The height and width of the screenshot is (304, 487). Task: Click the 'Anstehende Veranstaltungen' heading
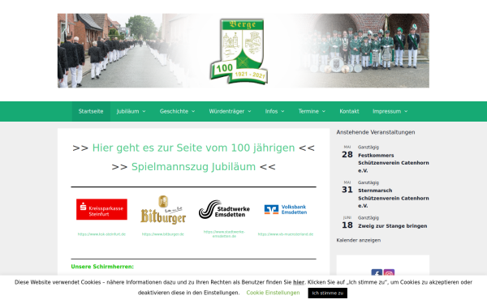[x=376, y=132]
